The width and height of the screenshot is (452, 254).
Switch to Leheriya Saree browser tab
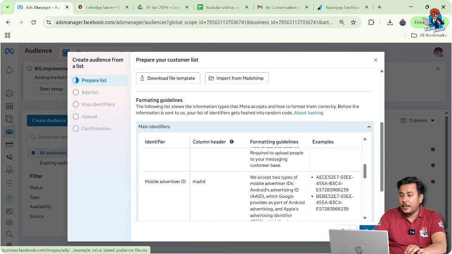click(103, 7)
